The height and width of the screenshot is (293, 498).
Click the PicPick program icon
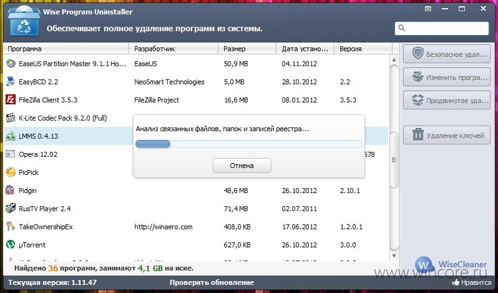point(11,172)
